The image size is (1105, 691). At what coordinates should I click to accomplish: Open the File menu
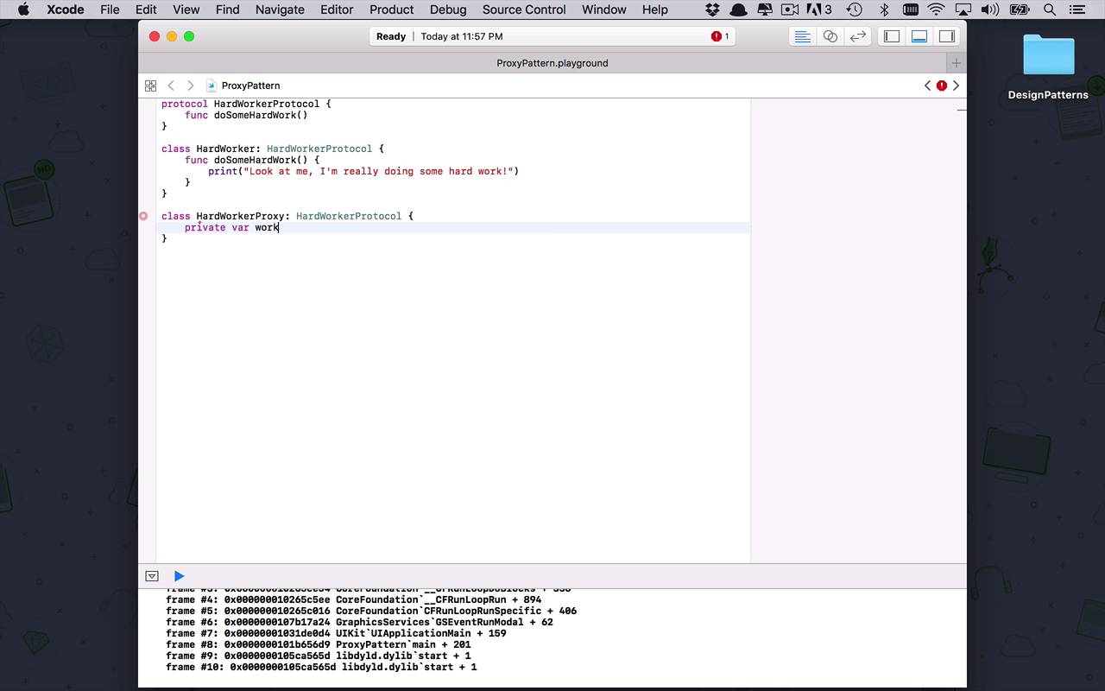pyautogui.click(x=110, y=10)
